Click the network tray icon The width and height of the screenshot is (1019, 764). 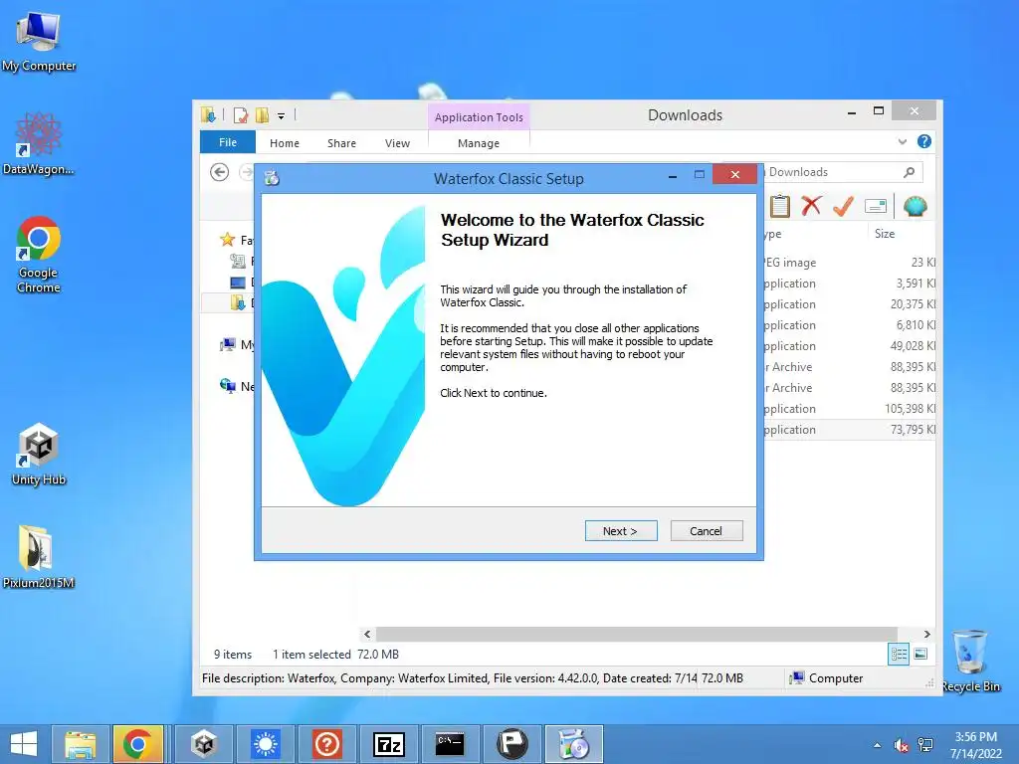point(924,745)
